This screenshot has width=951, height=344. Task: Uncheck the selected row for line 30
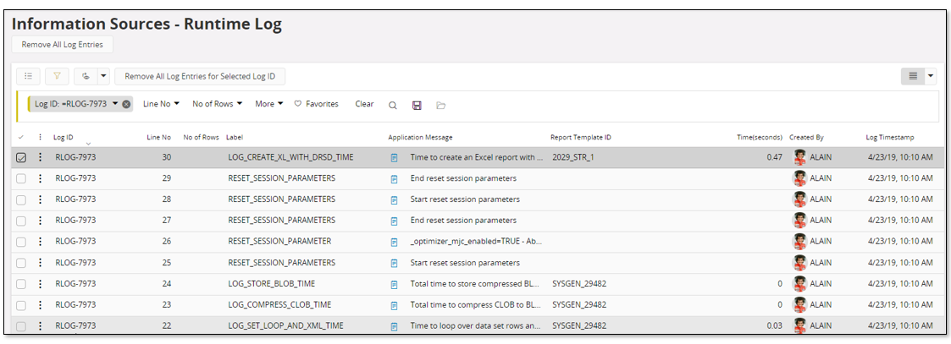tap(21, 157)
